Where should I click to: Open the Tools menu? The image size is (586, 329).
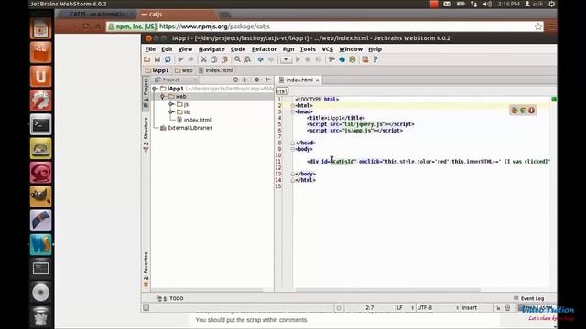[x=308, y=49]
